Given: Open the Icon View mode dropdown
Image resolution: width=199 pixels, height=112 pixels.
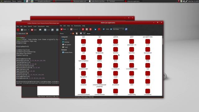Looking at the screenshot, I should tap(118, 29).
